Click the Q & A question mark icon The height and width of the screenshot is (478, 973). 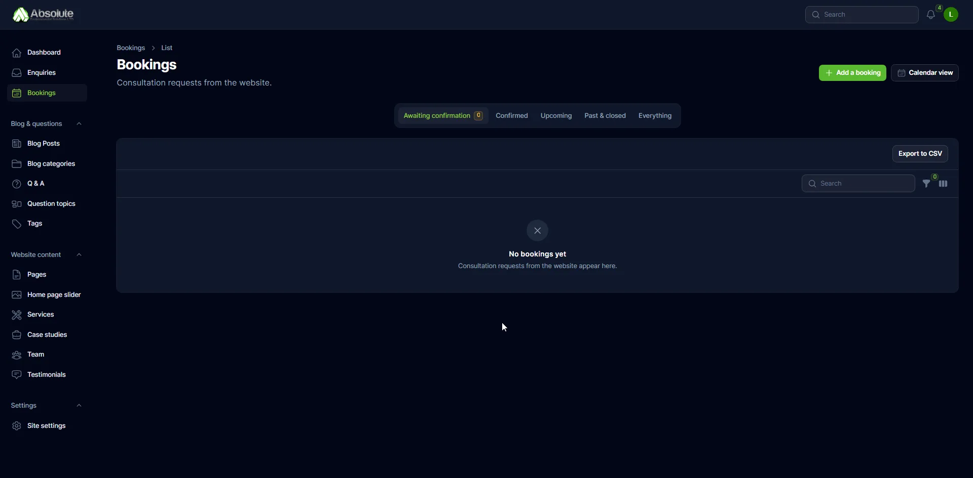17,184
